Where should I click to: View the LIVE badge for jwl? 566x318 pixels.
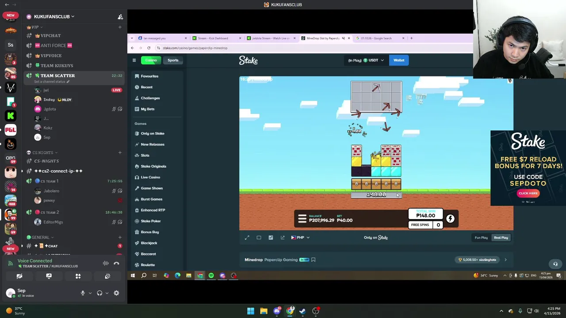(x=116, y=90)
